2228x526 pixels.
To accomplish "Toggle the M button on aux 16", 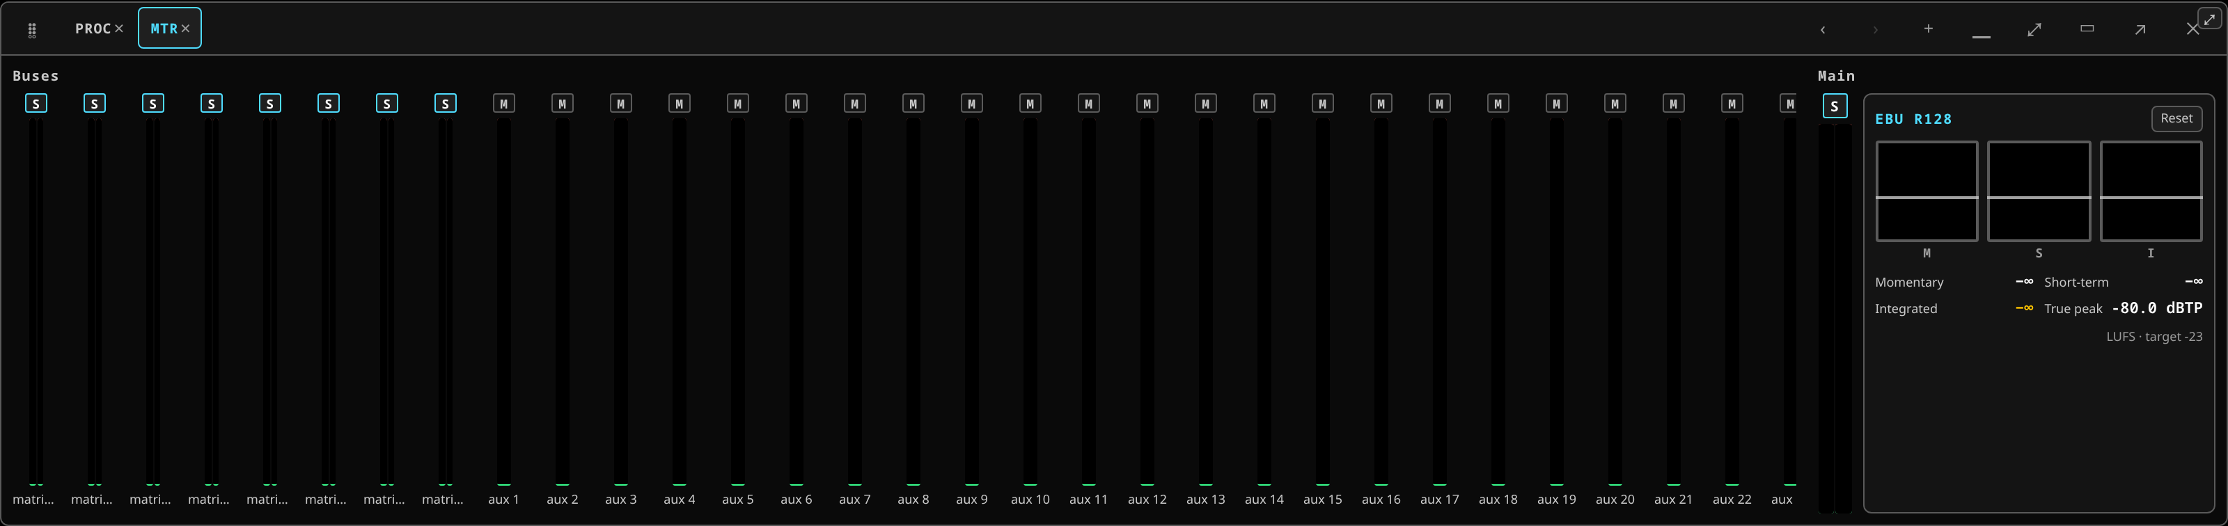I will (1381, 104).
